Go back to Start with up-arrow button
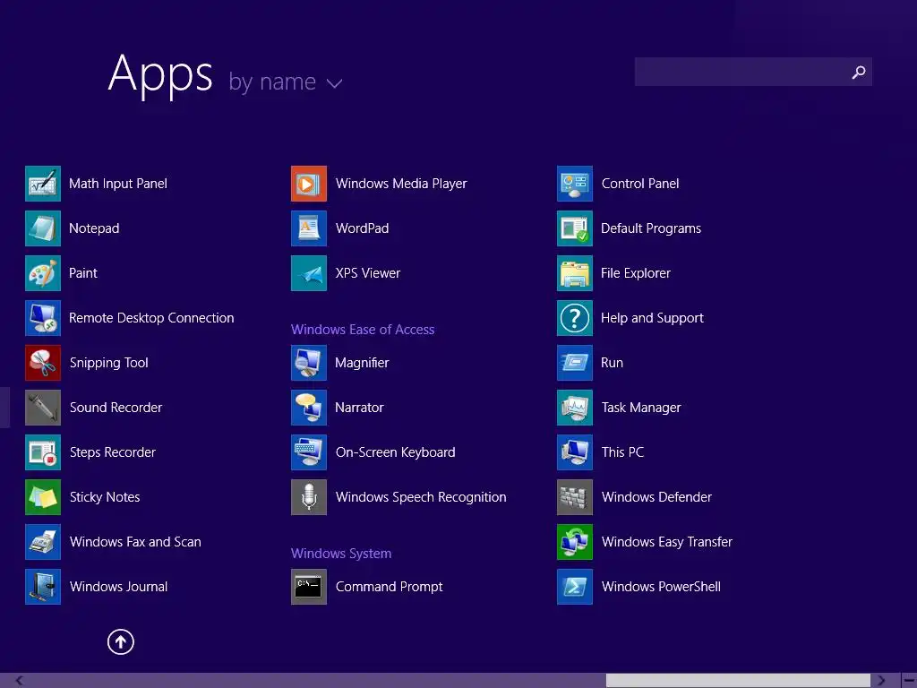917x688 pixels. point(121,641)
